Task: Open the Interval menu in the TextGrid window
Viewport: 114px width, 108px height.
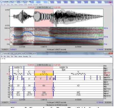Action: (20, 56)
